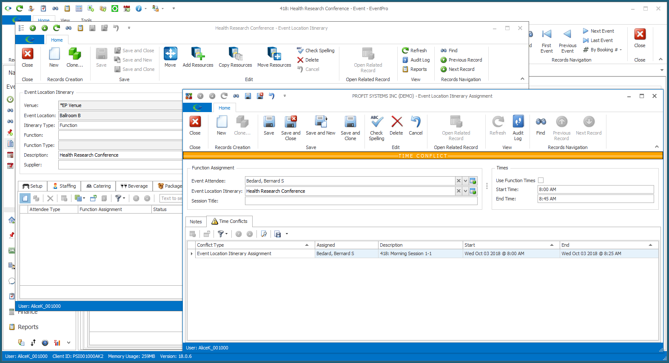This screenshot has width=669, height=363.
Task: Click Copy Resources in Itinerary window
Action: (235, 57)
